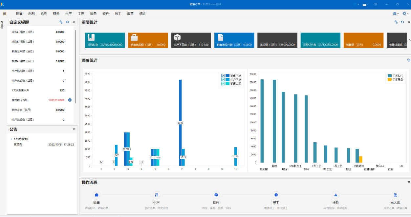Refresh the 图形统计 charts
This screenshot has width=411, height=217.
point(409,60)
